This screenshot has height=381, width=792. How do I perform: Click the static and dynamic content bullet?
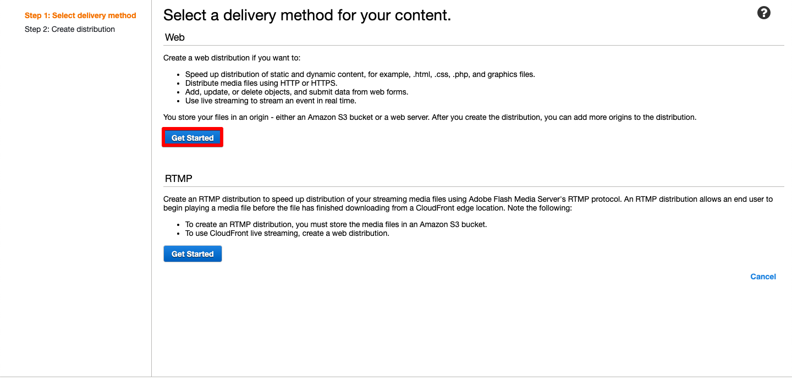pyautogui.click(x=360, y=74)
